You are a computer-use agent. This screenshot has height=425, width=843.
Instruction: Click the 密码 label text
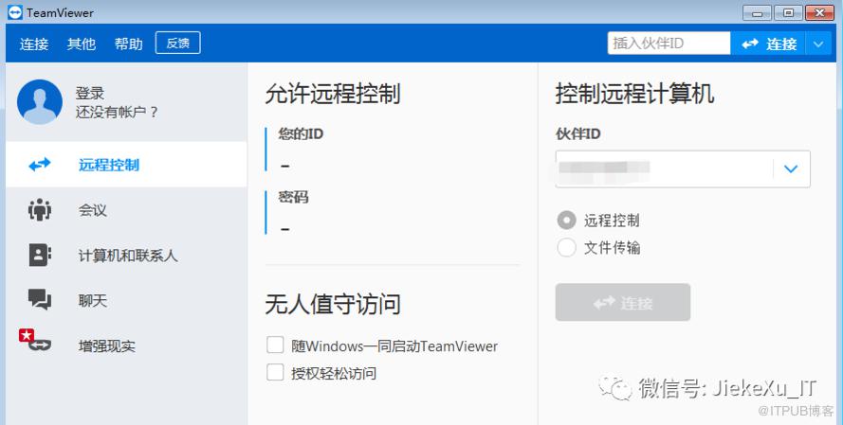(x=293, y=197)
